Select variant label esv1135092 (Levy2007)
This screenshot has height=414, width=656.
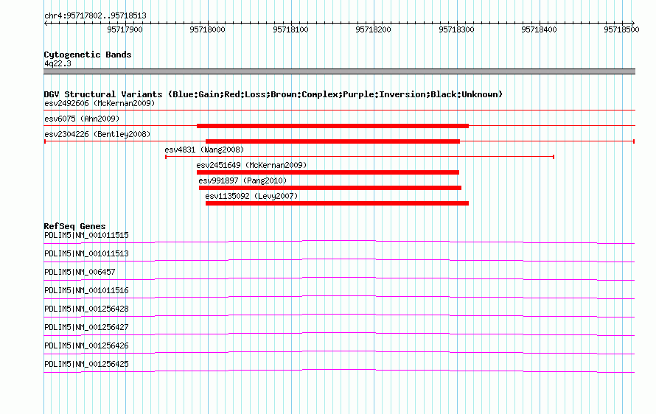tap(251, 196)
